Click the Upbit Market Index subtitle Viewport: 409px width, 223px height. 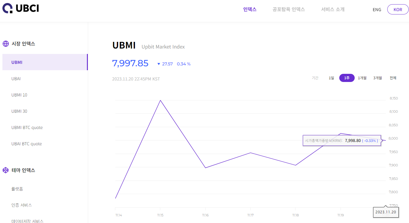(x=163, y=47)
